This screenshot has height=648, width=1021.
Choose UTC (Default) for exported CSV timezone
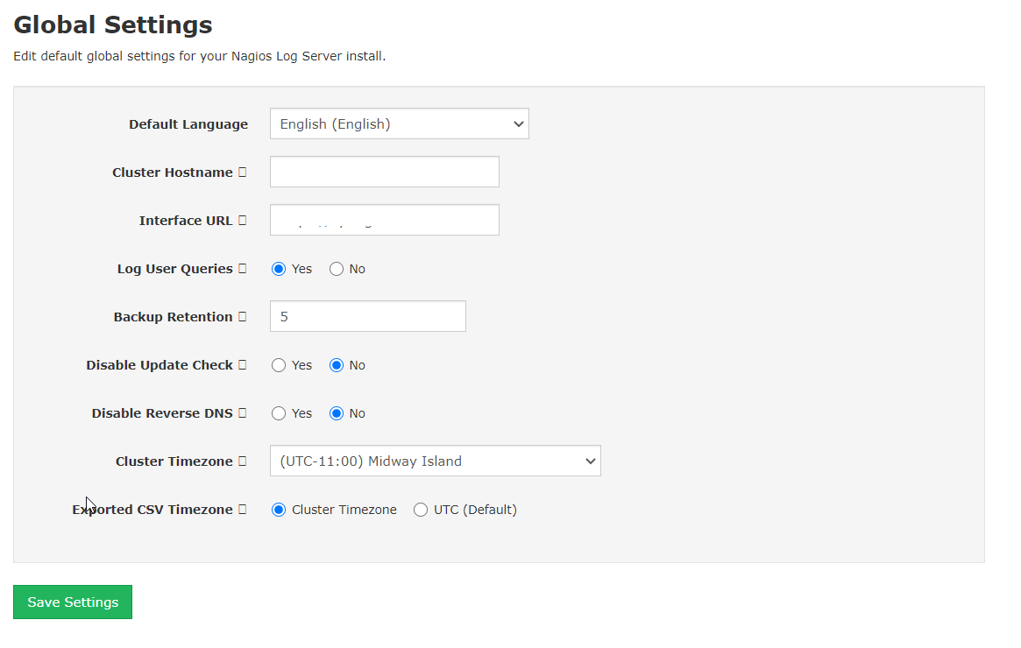pyautogui.click(x=421, y=510)
